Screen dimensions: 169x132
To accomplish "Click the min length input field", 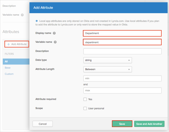I will pyautogui.click(x=122, y=78).
